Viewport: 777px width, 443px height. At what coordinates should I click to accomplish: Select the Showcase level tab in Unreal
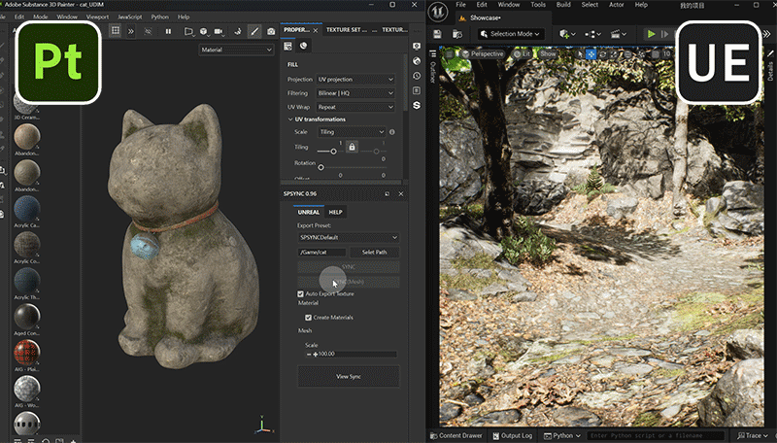(x=485, y=17)
